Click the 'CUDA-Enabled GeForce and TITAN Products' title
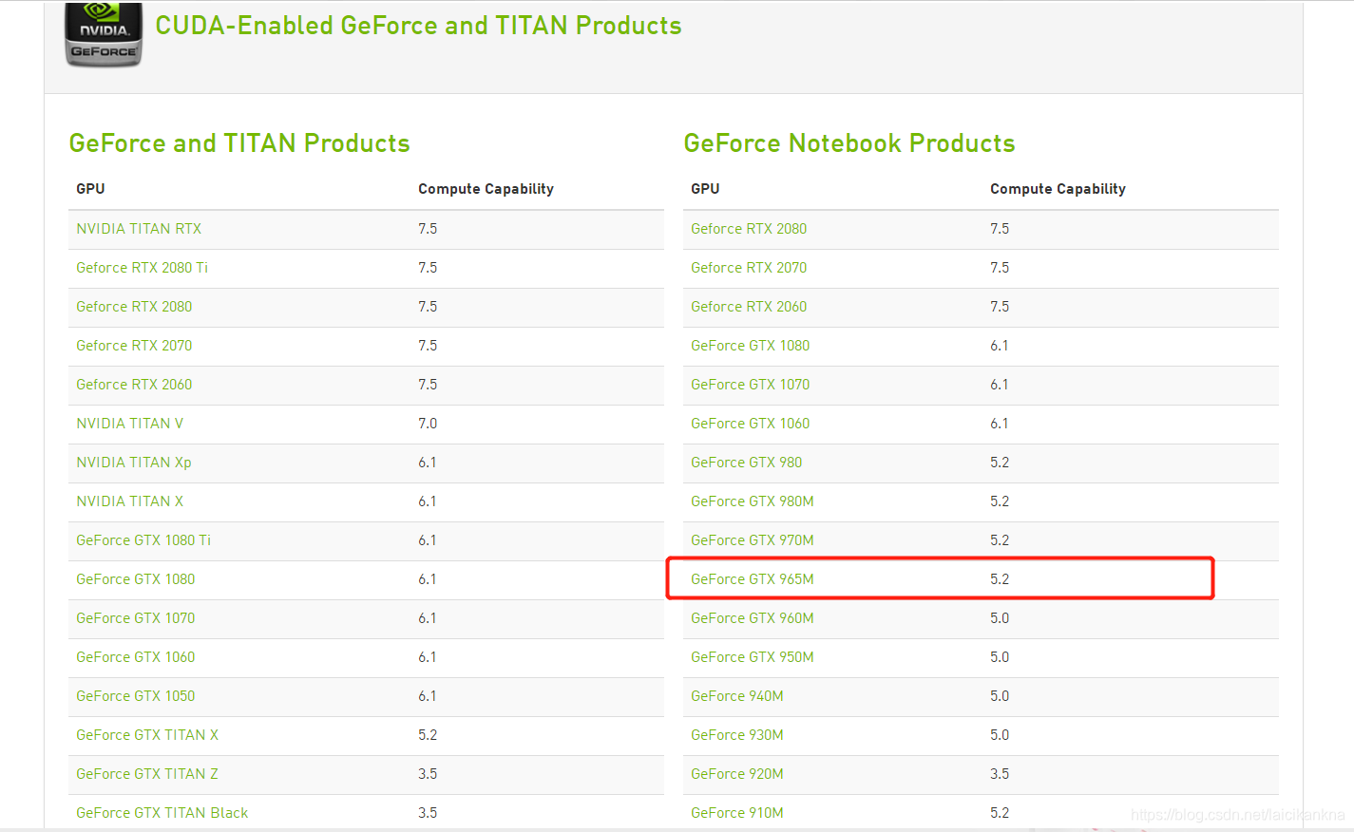Screen dimensions: 1354x832 click(x=418, y=26)
